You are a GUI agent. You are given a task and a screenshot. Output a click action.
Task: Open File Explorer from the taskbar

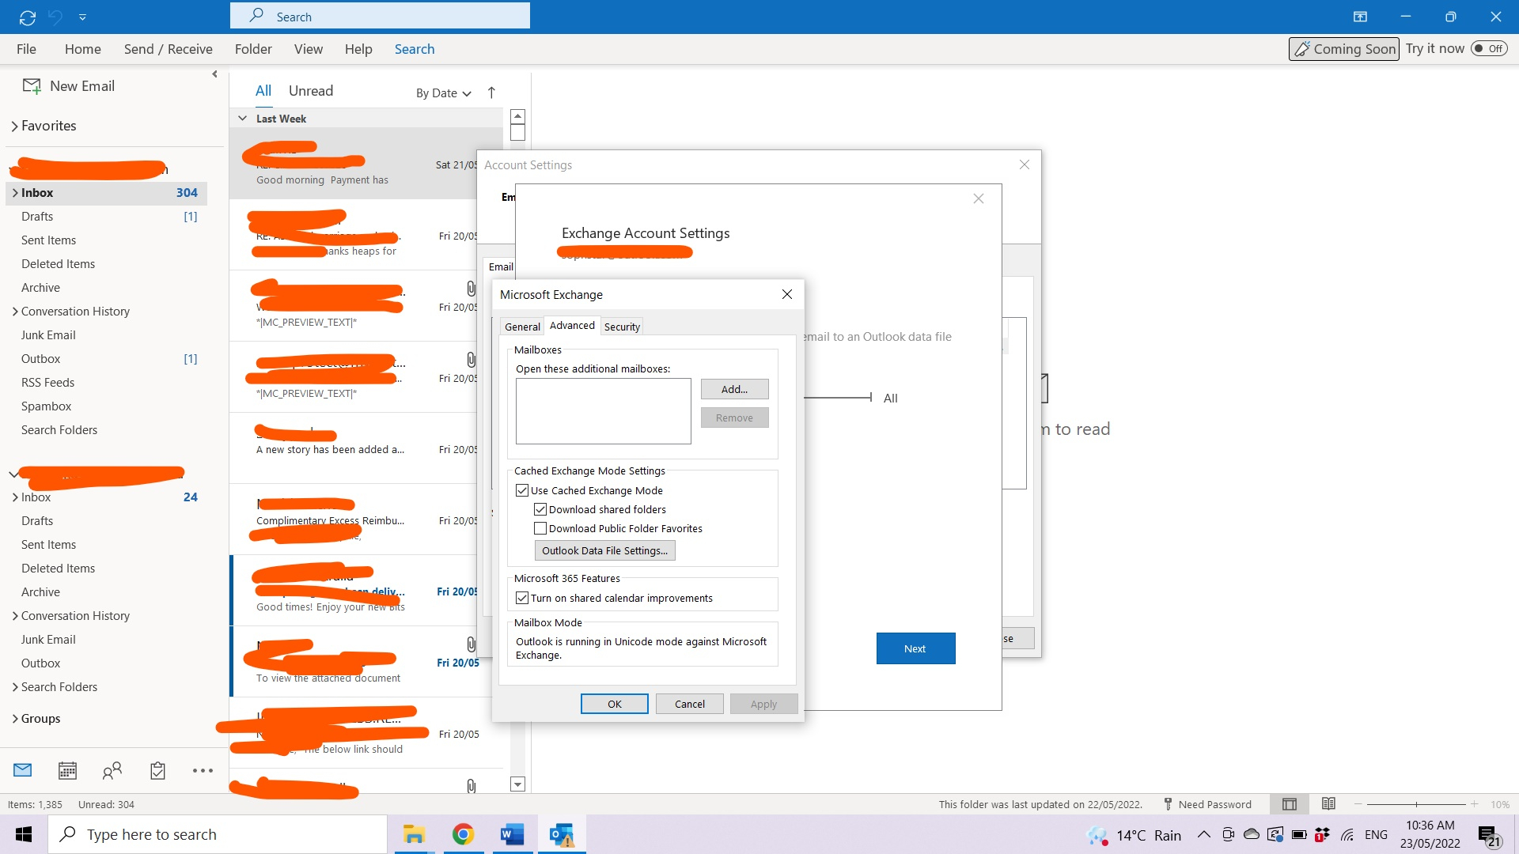click(414, 834)
